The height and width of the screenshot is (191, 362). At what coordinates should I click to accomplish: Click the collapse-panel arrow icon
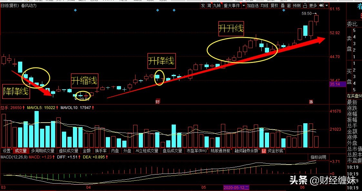pos(321,5)
